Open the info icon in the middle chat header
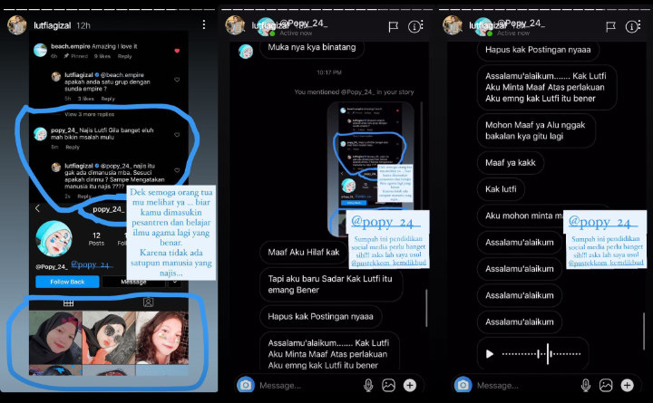The image size is (653, 403). pos(414,27)
